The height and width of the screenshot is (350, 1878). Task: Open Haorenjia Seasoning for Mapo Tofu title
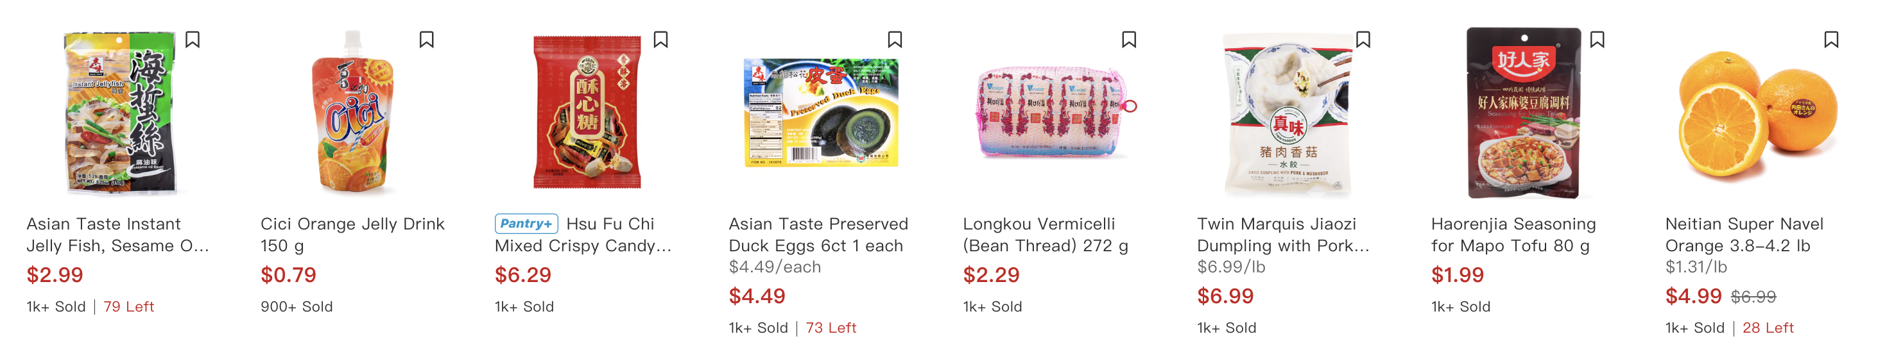click(x=1513, y=235)
